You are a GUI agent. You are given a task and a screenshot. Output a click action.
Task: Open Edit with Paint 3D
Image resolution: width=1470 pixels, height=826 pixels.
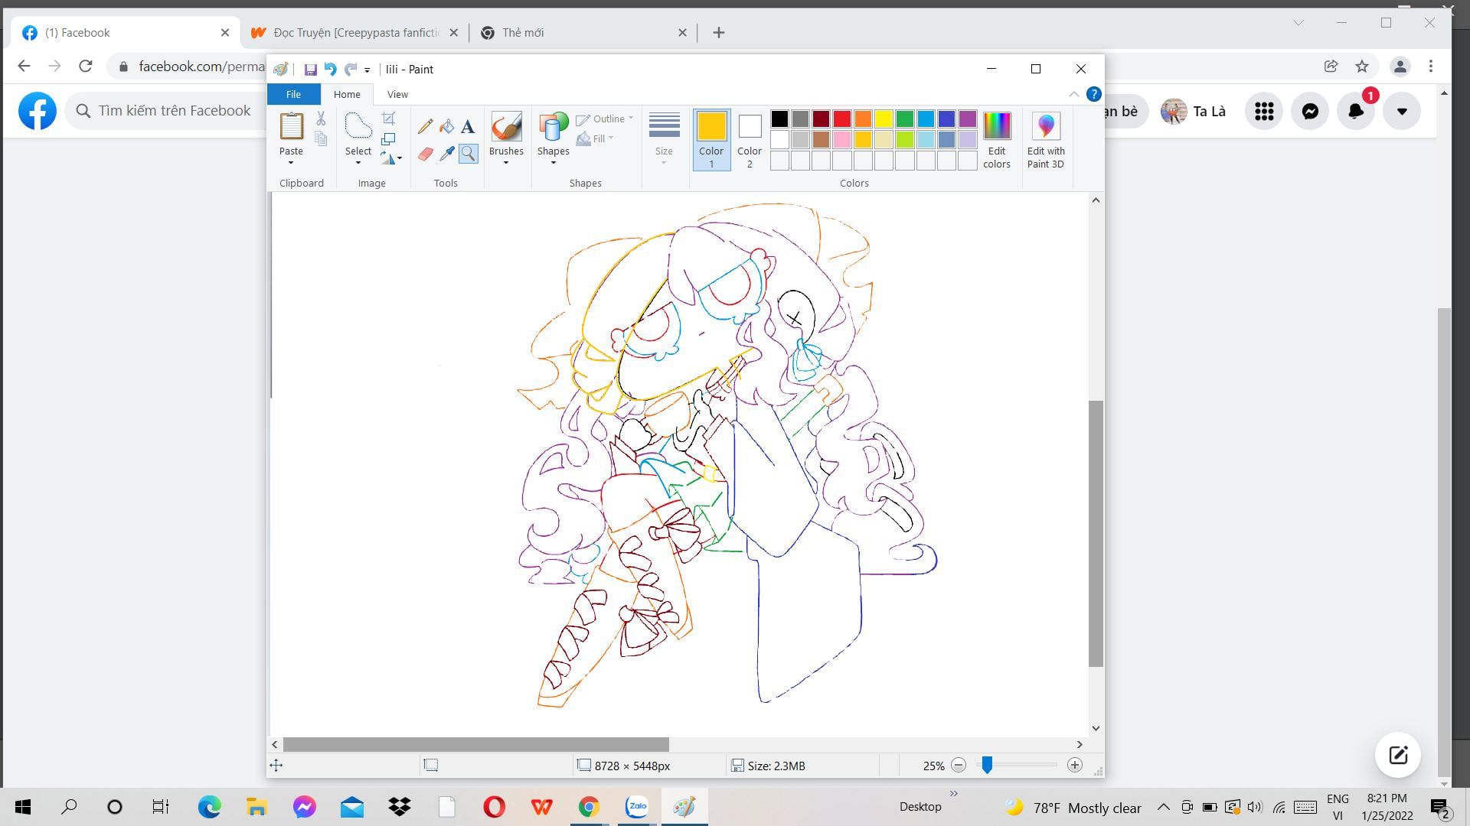click(1046, 141)
